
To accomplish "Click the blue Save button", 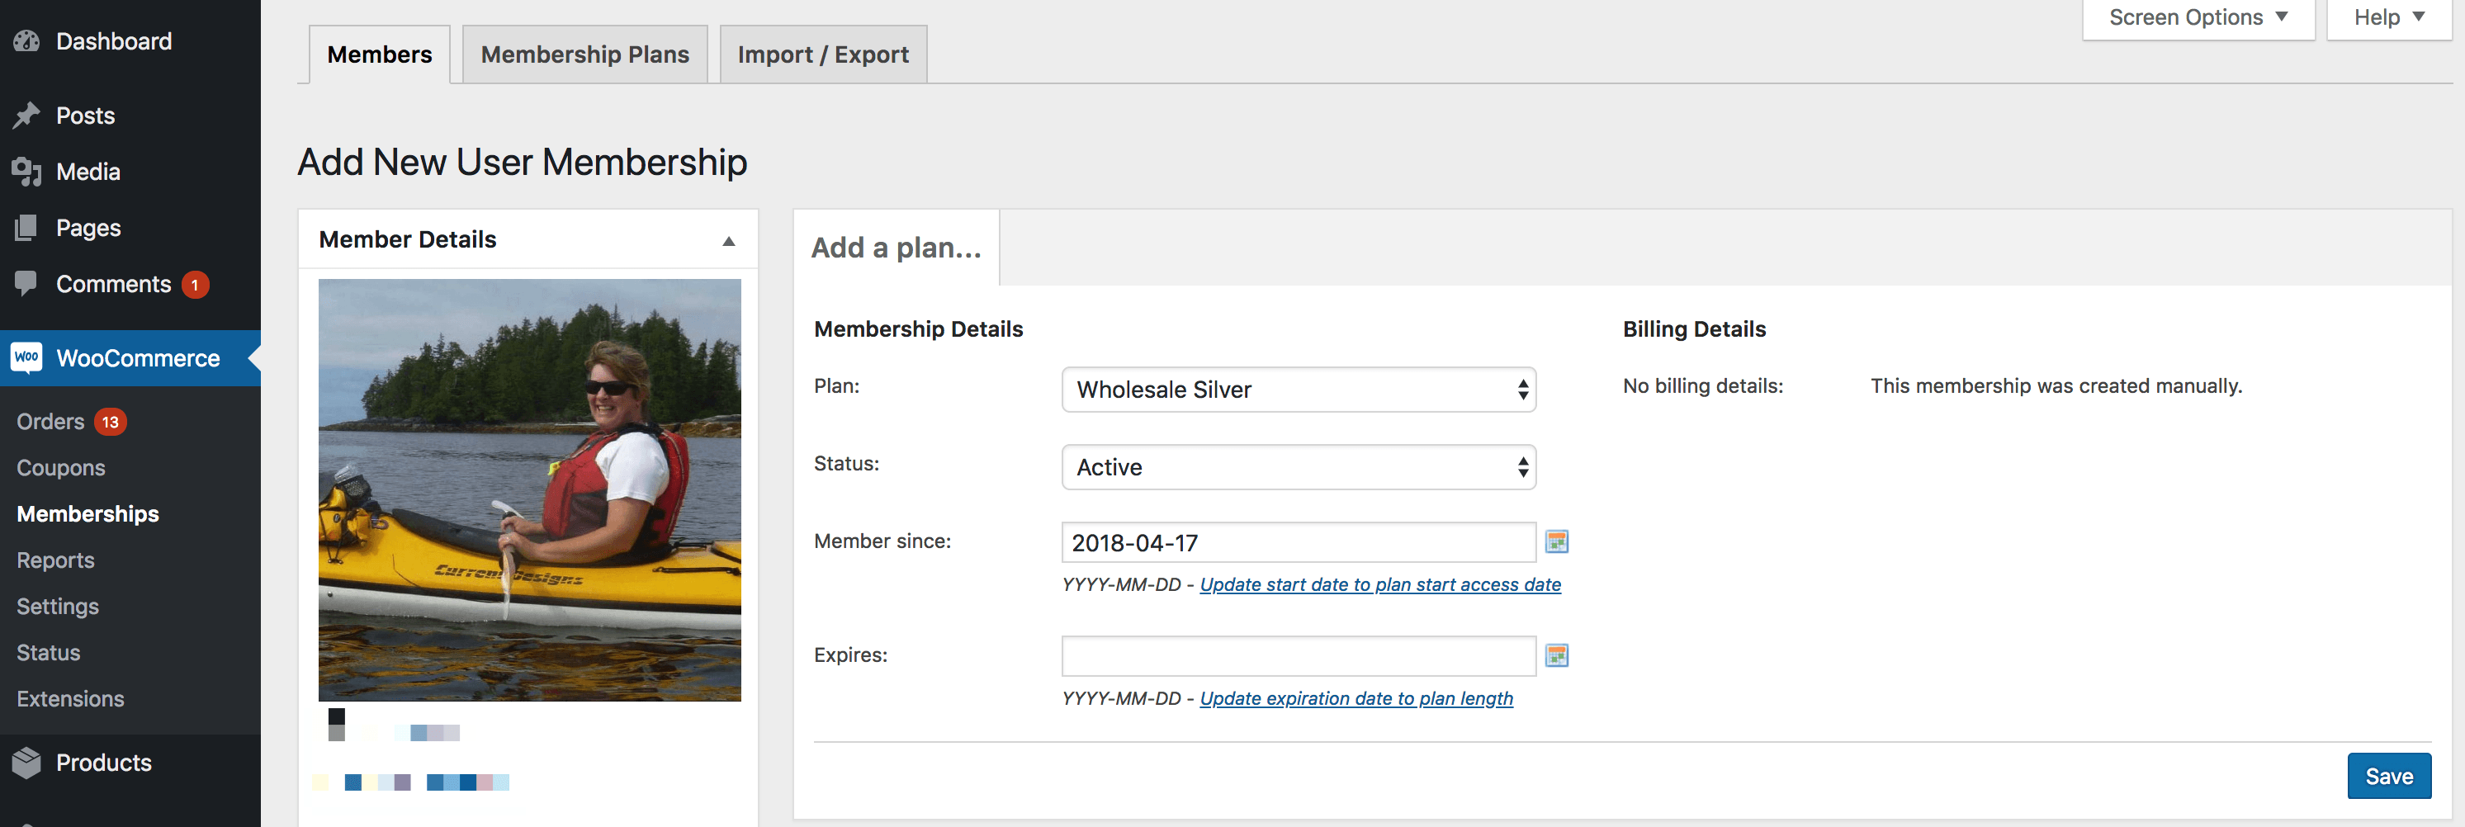I will [x=2387, y=777].
